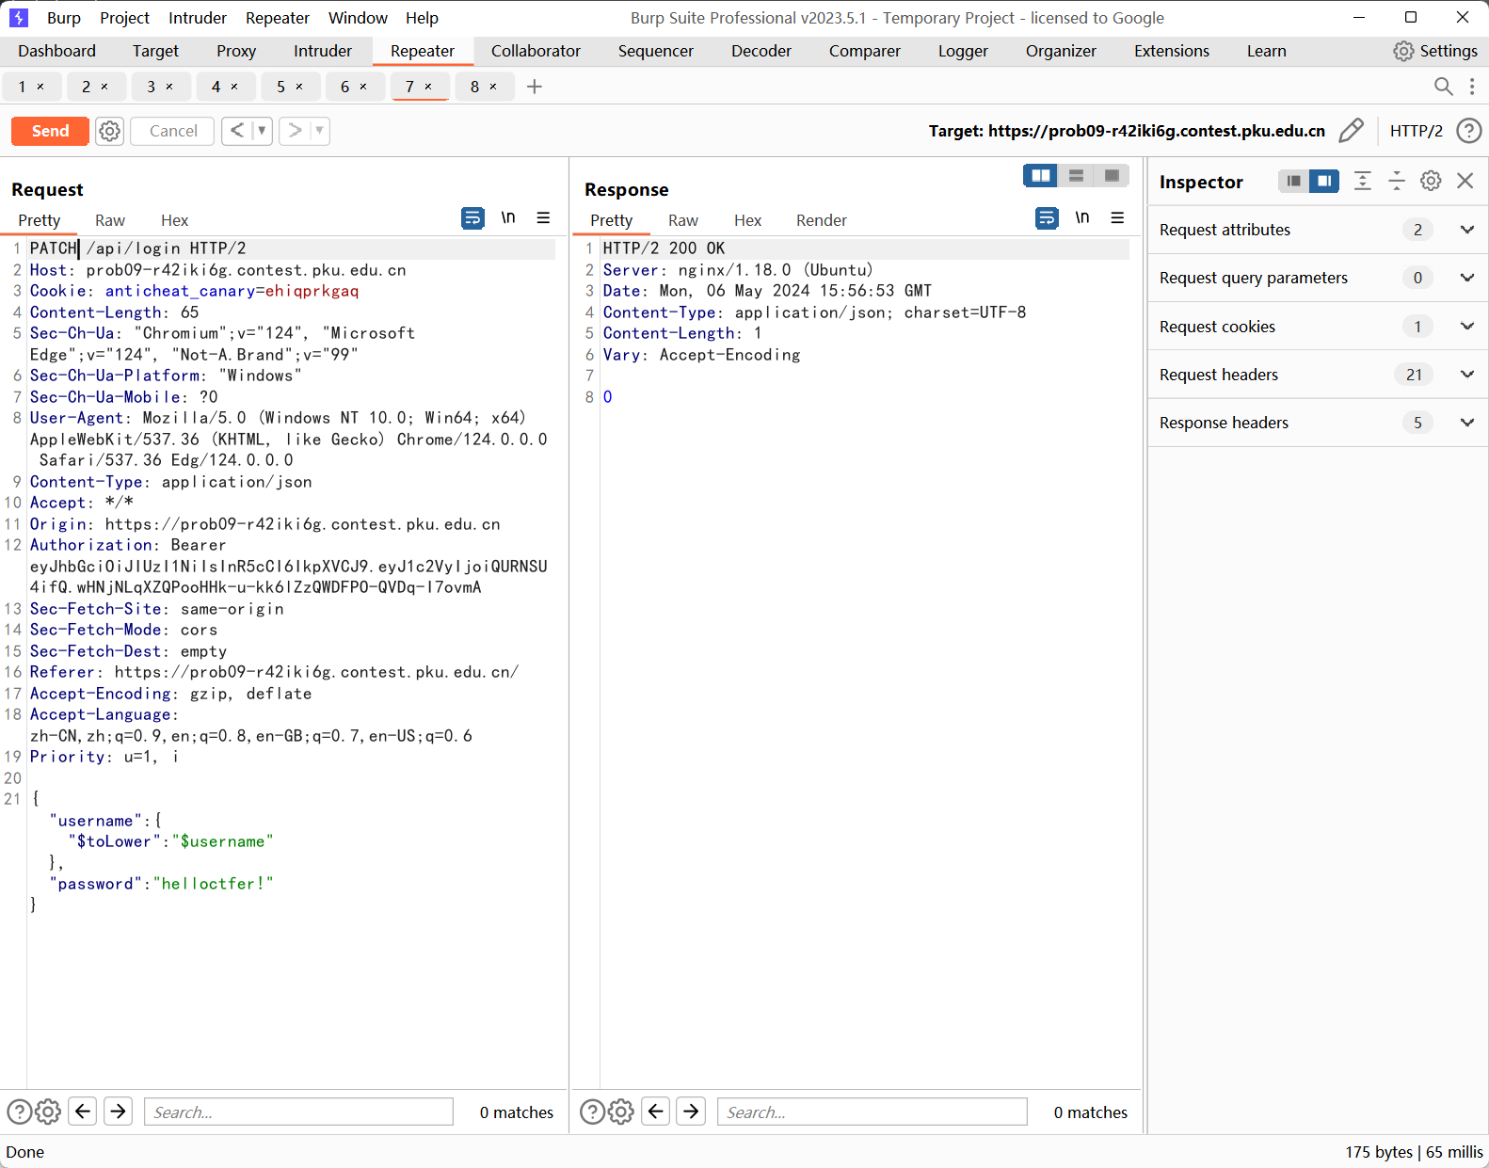
Task: Jump to next Request search match
Action: coord(118,1112)
